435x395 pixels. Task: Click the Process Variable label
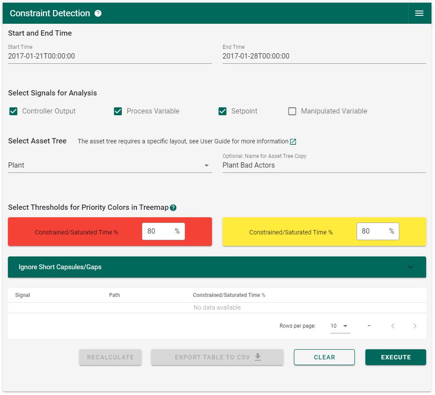pos(153,111)
